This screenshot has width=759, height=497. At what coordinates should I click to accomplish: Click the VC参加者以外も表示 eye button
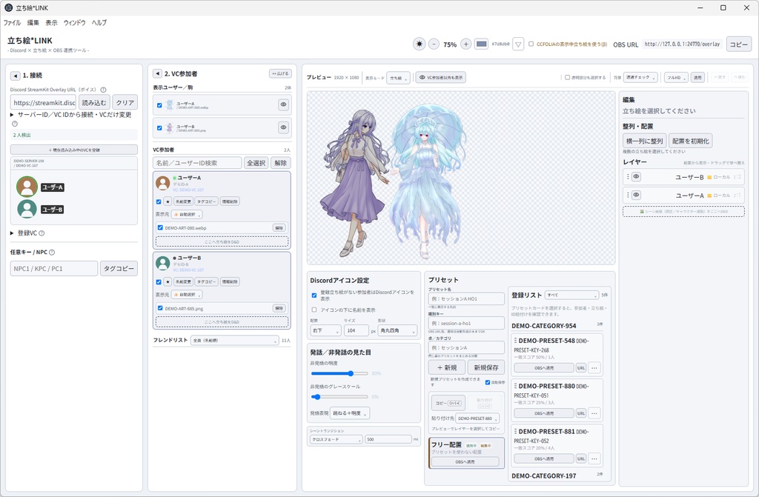tap(440, 78)
